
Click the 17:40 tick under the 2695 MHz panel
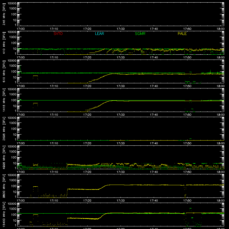pos(154,143)
